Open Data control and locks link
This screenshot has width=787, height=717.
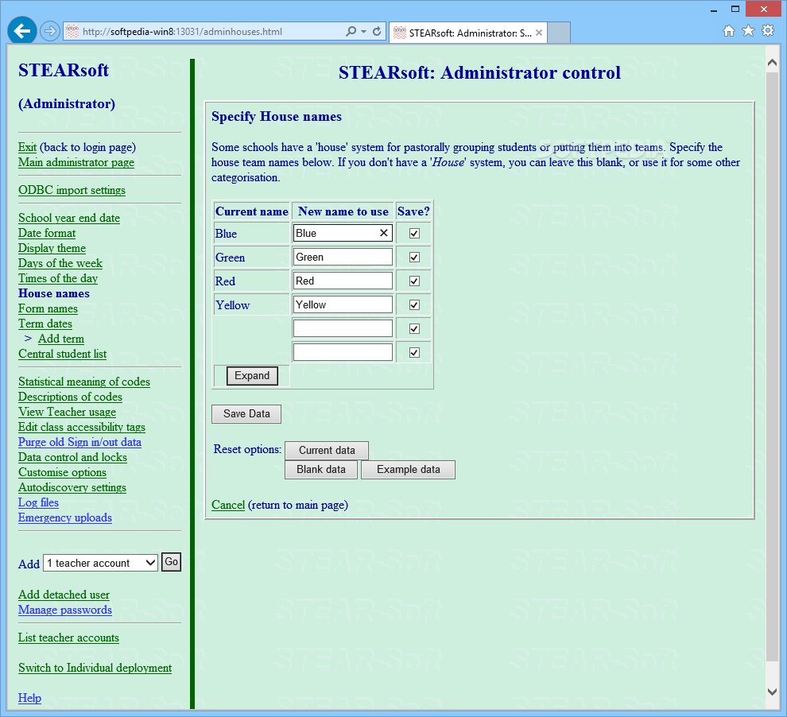[73, 457]
